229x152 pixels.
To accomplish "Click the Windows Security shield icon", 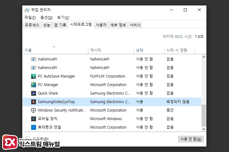I will pos(34,110).
